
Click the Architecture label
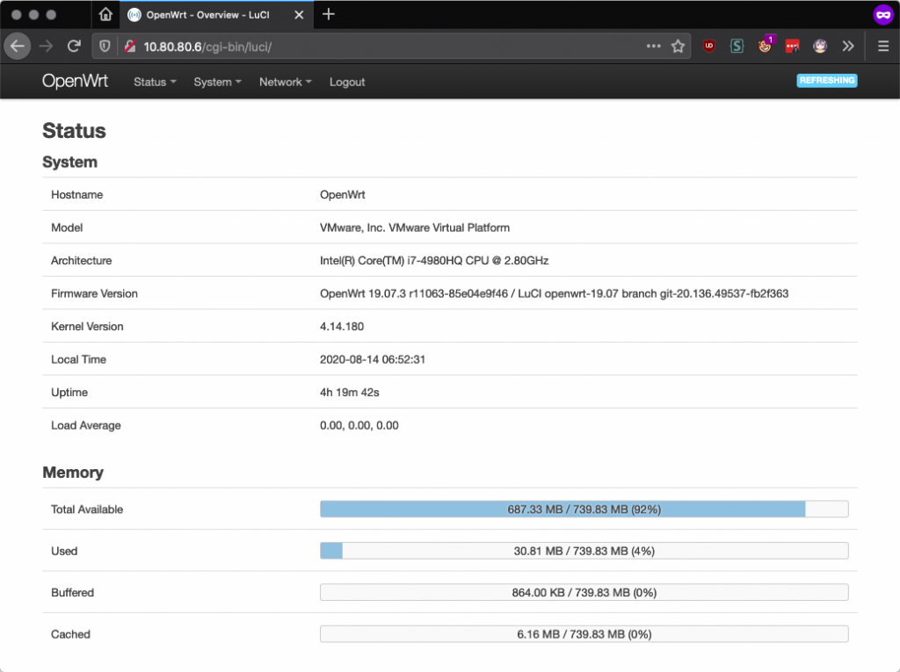click(x=82, y=261)
